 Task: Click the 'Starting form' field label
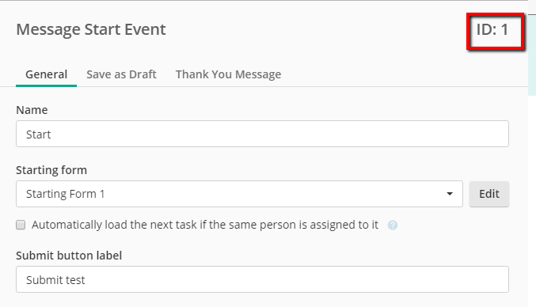pos(51,170)
